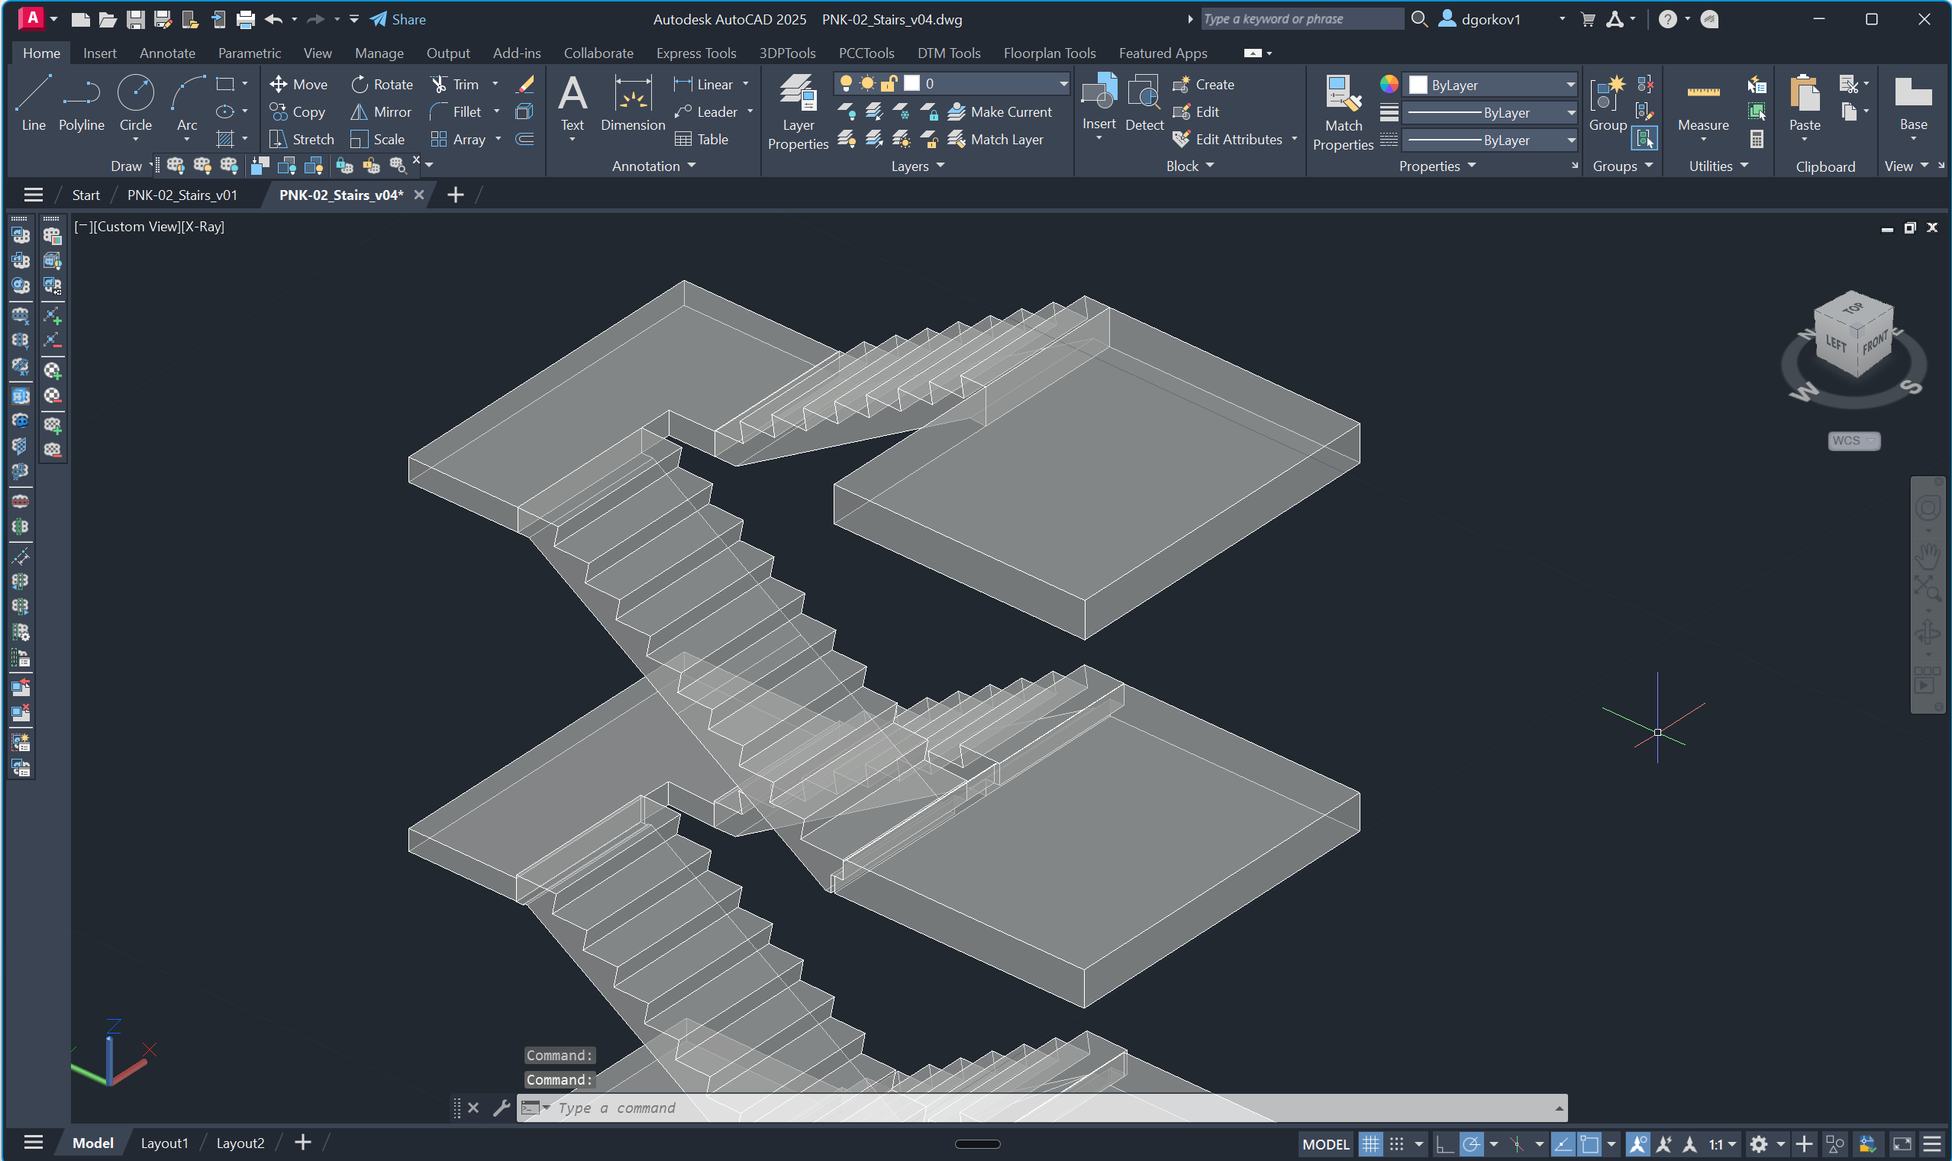Click the Detect block tool
This screenshot has height=1161, width=1952.
[1144, 102]
